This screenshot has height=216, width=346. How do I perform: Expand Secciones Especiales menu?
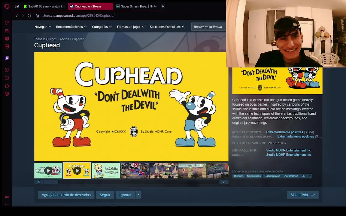click(x=167, y=27)
